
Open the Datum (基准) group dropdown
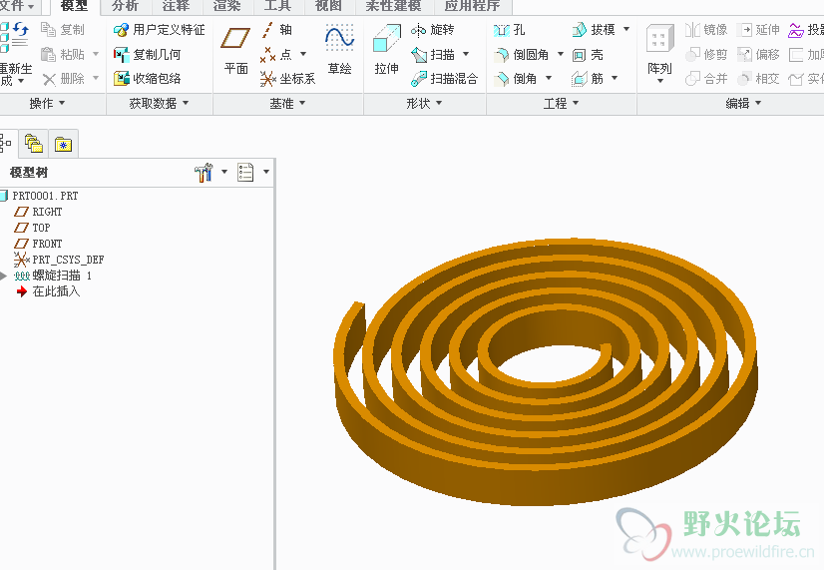pyautogui.click(x=287, y=103)
